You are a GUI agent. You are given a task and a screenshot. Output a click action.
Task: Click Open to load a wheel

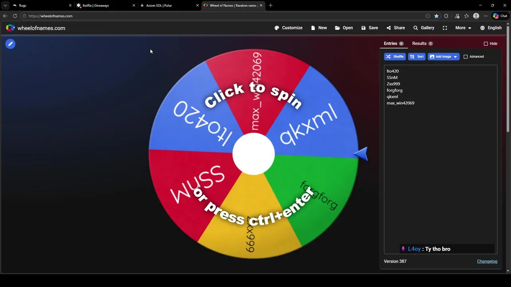click(344, 28)
